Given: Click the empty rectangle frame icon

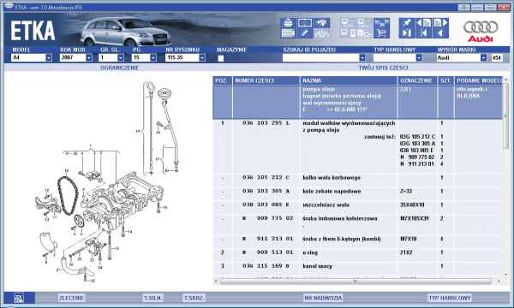Looking at the screenshot, I should pyautogui.click(x=304, y=23).
